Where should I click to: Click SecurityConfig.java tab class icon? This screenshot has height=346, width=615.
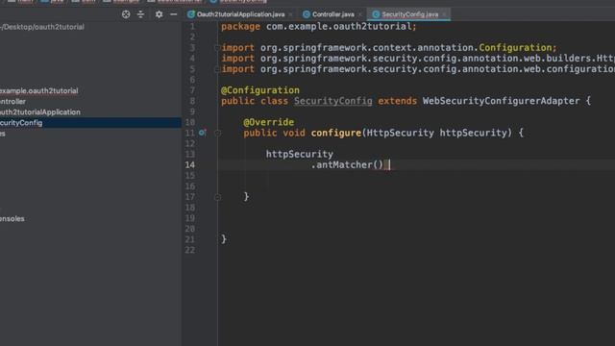(376, 14)
